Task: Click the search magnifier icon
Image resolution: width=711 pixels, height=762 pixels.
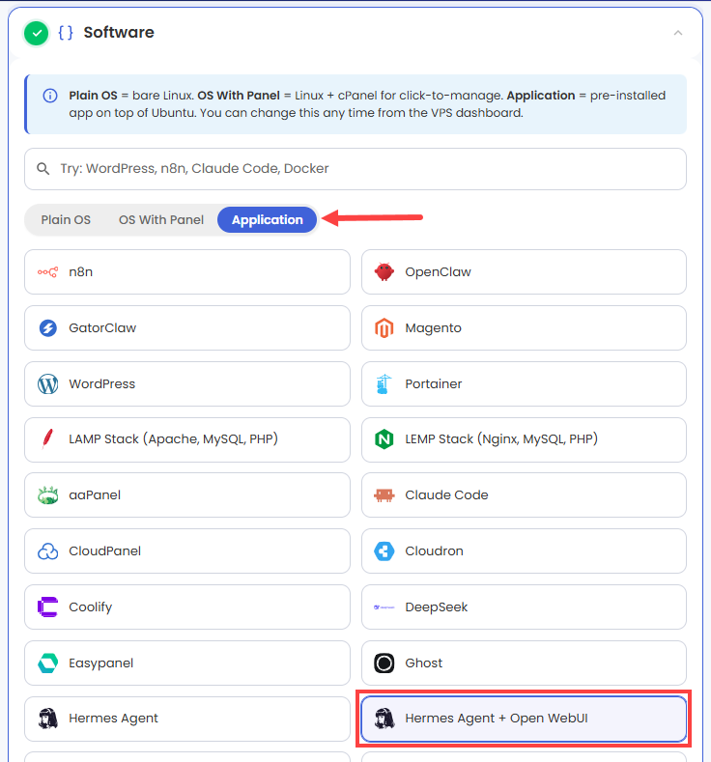Action: [43, 169]
